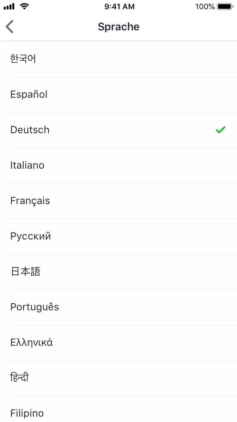Choose Español from the language list

pos(29,94)
